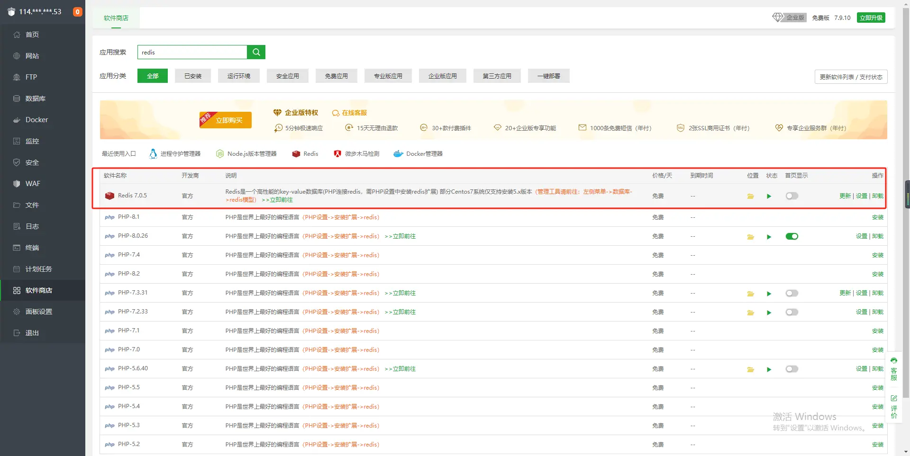This screenshot has width=910, height=456.
Task: Open Docker in the sidebar
Action: point(43,120)
